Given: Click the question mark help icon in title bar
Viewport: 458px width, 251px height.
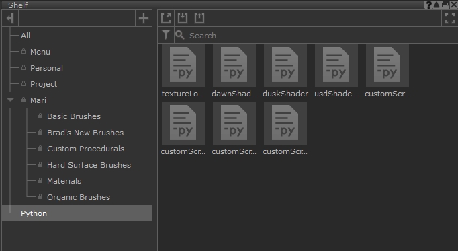Looking at the screenshot, I should coord(428,5).
